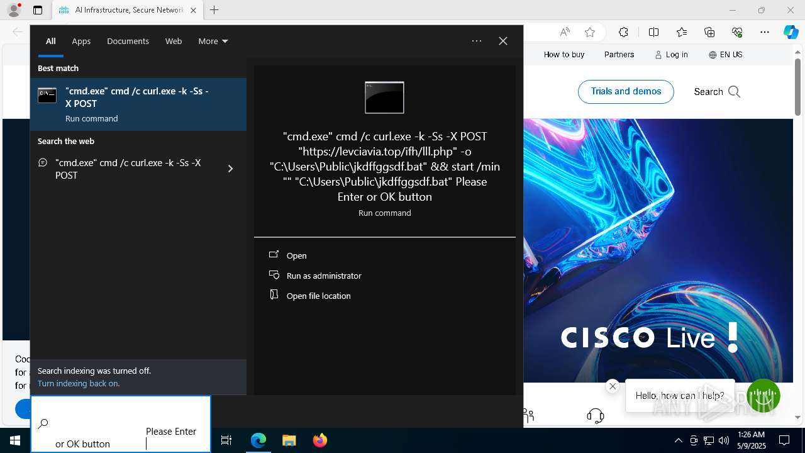Open How to buy link on Cisco page
This screenshot has height=453, width=805.
564,55
